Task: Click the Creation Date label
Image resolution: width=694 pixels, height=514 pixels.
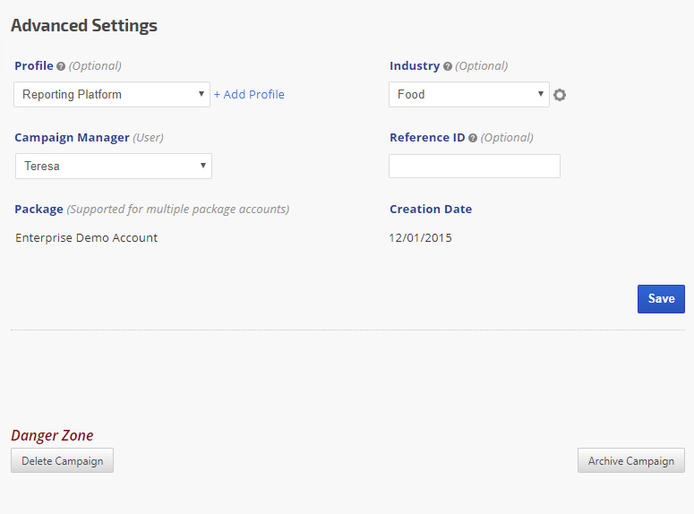Action: [x=430, y=210]
